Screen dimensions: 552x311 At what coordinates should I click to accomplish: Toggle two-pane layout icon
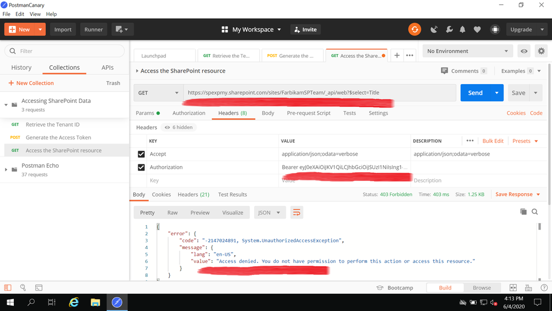pos(513,288)
